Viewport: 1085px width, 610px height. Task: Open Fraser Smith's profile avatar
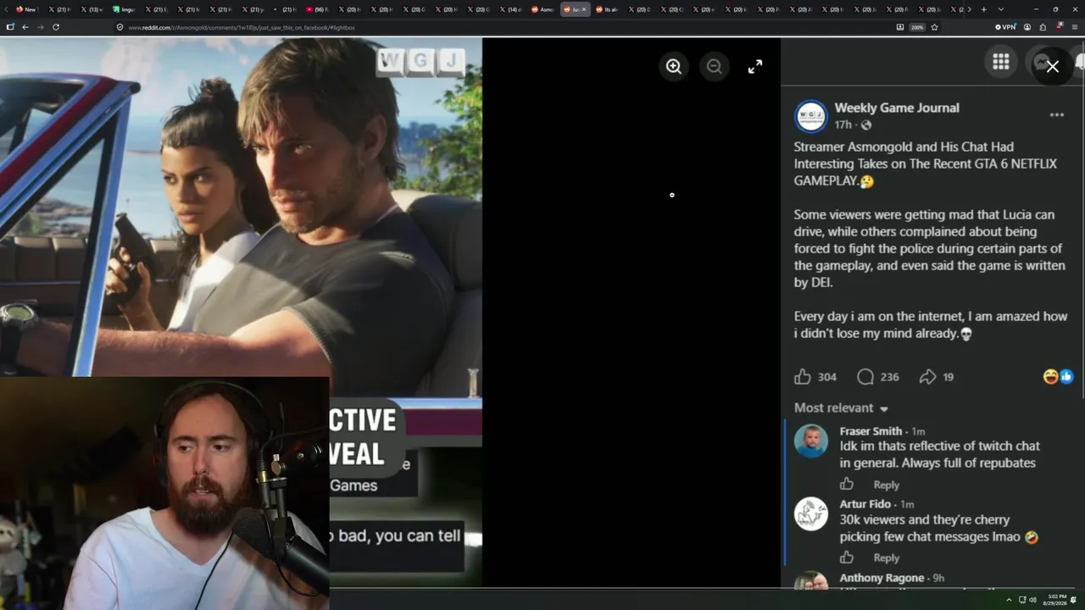811,441
